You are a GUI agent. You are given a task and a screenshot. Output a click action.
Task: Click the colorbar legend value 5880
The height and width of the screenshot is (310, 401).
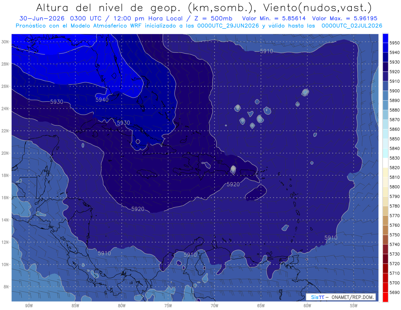pos(395,110)
